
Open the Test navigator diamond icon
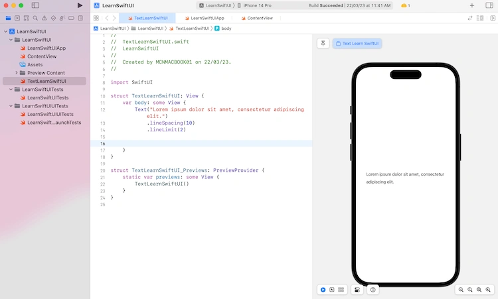point(53,18)
